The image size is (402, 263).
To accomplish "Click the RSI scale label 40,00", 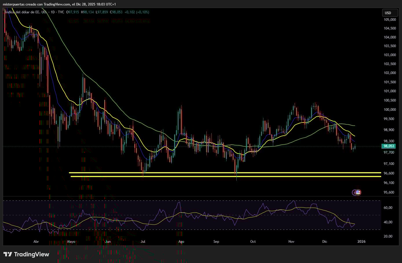I will coord(388,222).
